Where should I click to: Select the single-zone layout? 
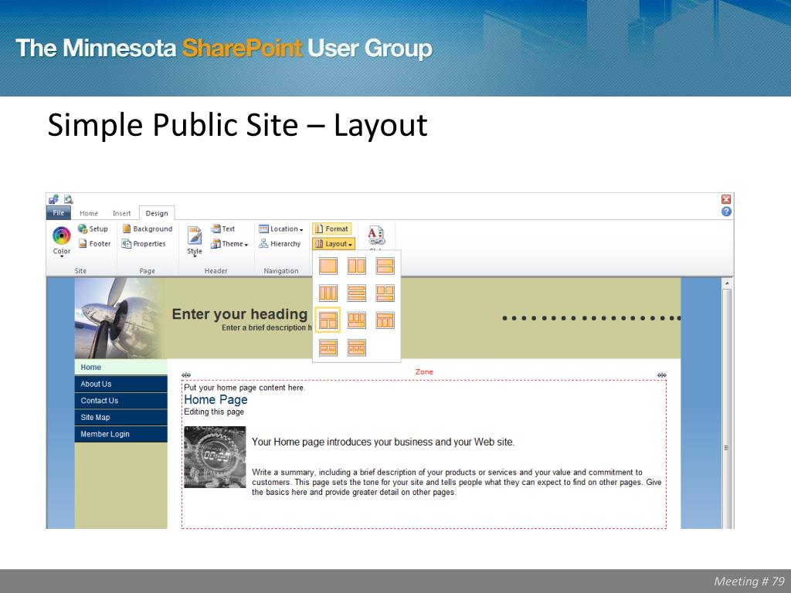[x=328, y=266]
